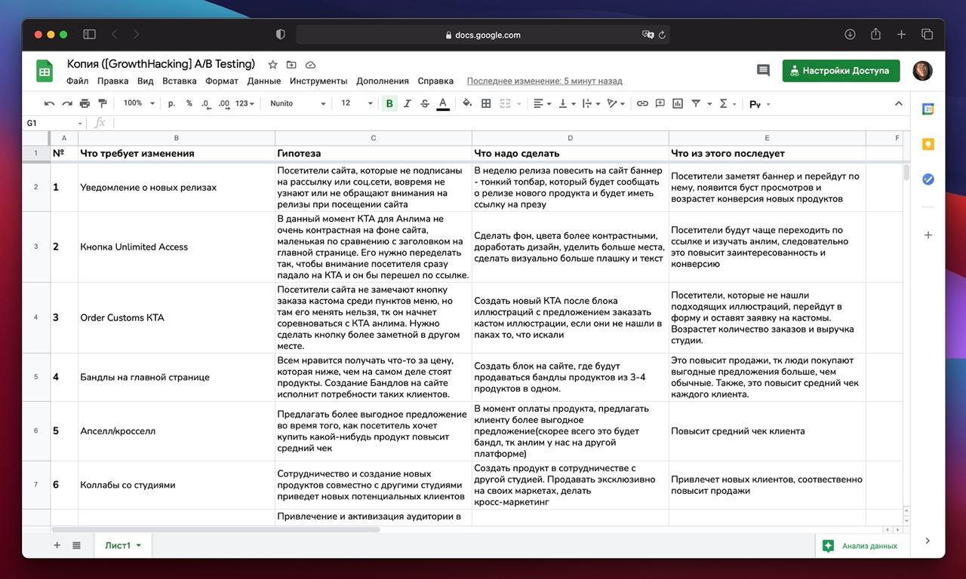966x579 pixels.
Task: Open the text color picker
Action: (443, 103)
